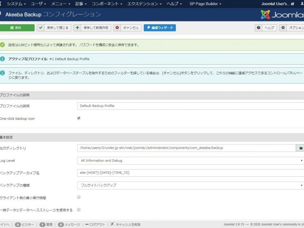Click the backup archive name field
This screenshot has height=228, width=304.
[x=190, y=173]
